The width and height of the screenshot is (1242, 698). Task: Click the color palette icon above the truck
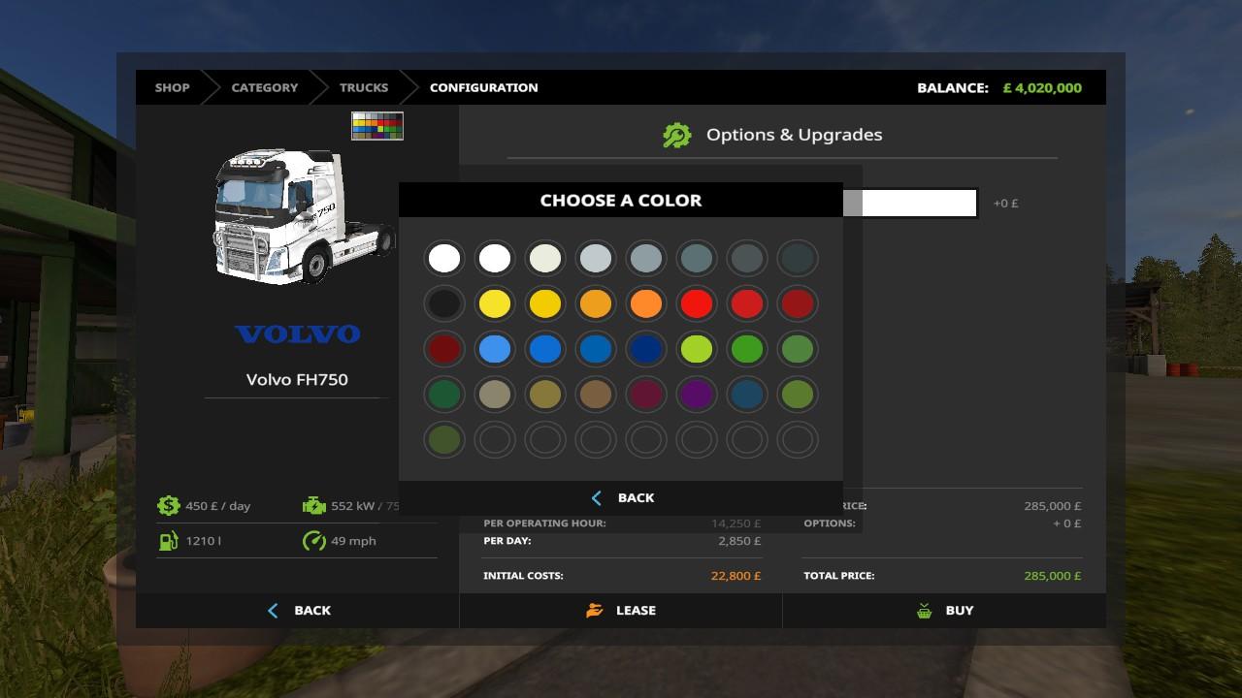click(377, 126)
